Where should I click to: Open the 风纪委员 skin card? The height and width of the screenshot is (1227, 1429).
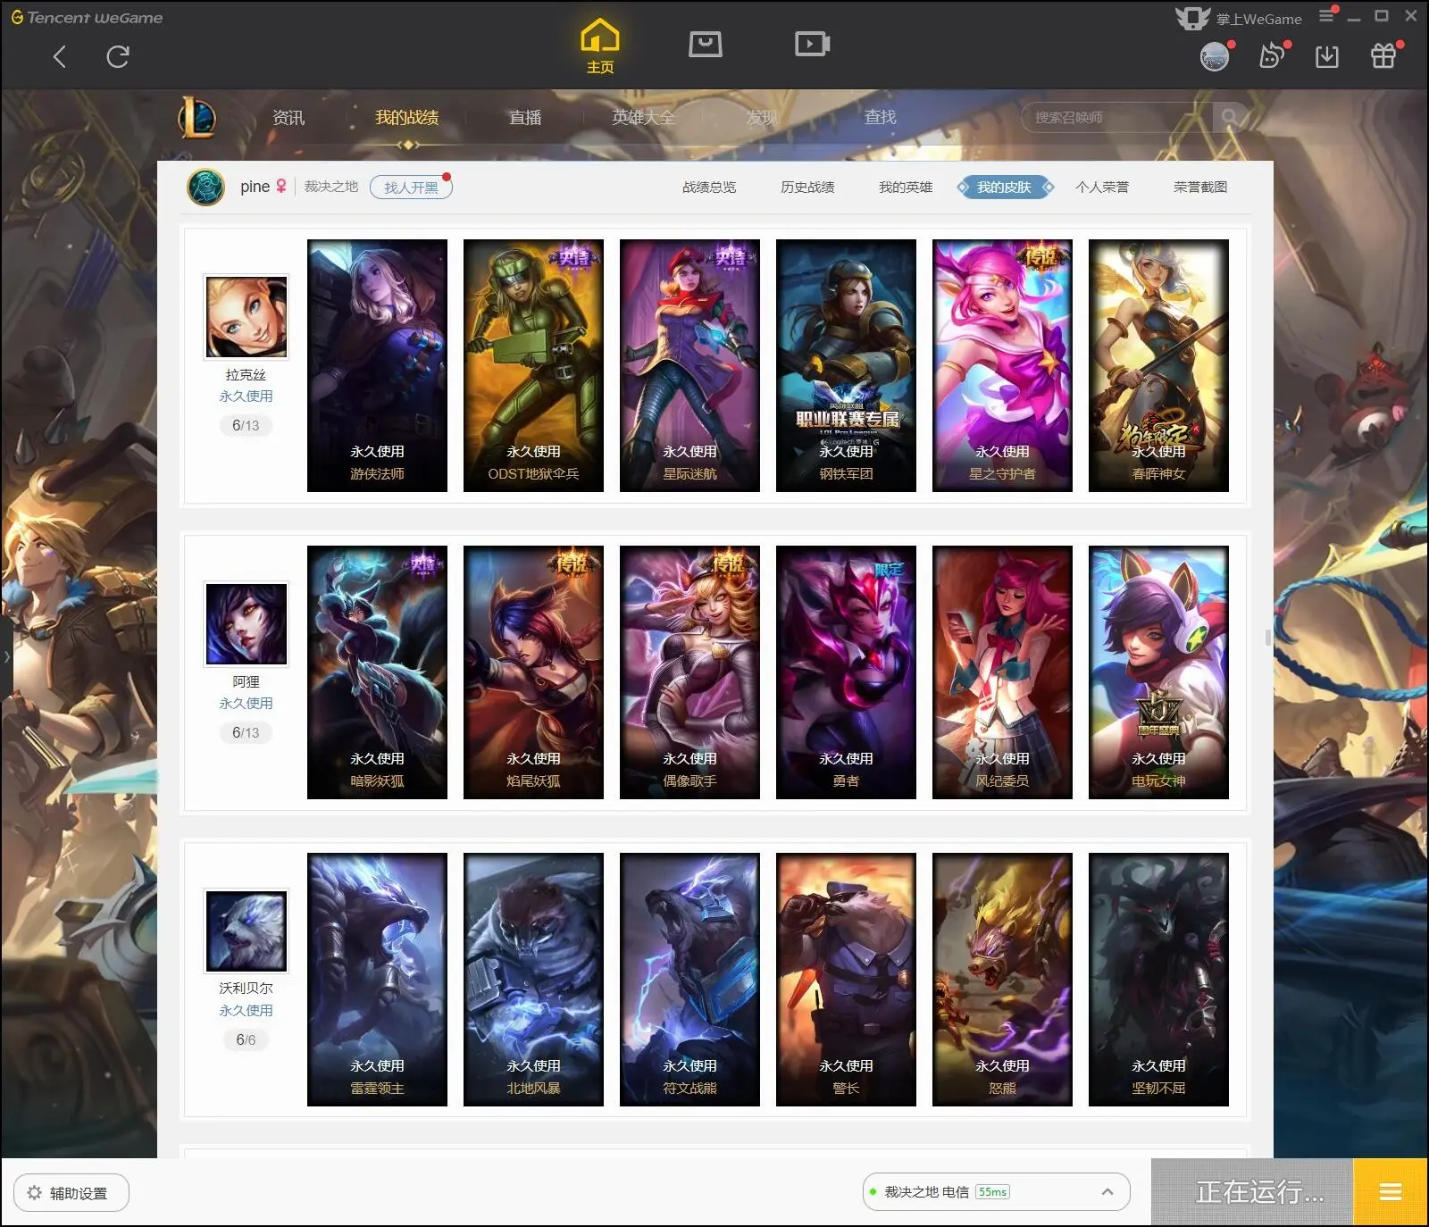point(1002,672)
